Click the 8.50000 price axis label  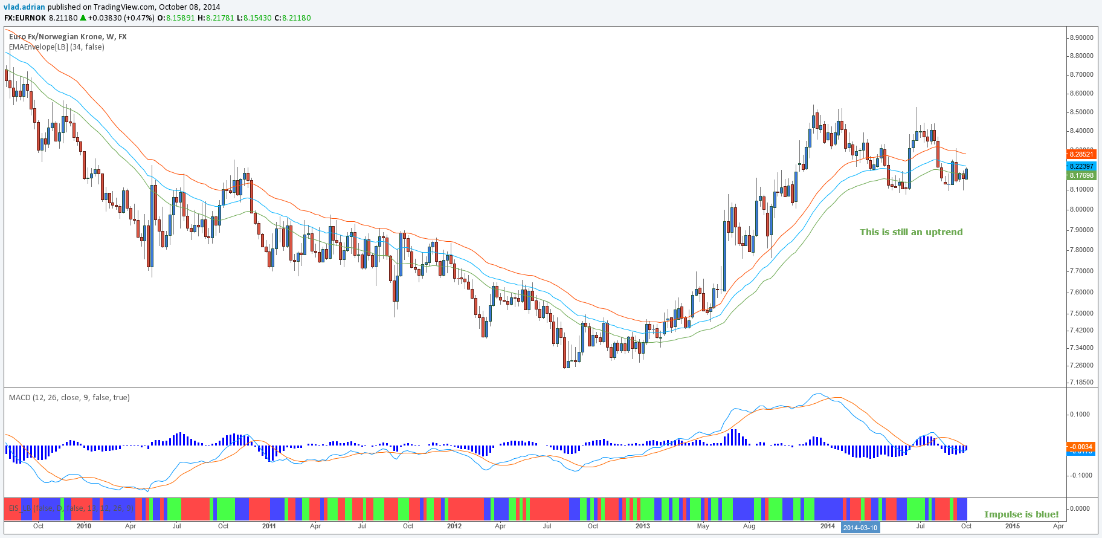pos(1081,112)
